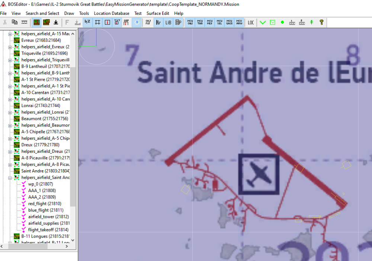Click the LOC location toolbar button
Screen dimensions: 372x261
coord(251,22)
